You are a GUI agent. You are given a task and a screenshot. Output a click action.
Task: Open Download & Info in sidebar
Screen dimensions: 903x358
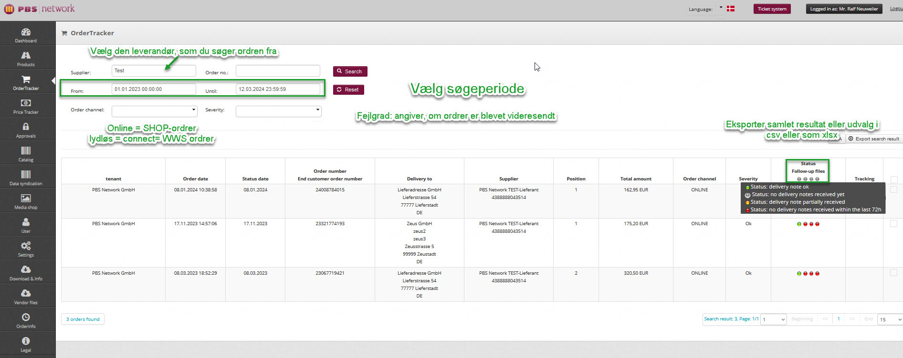coord(26,273)
